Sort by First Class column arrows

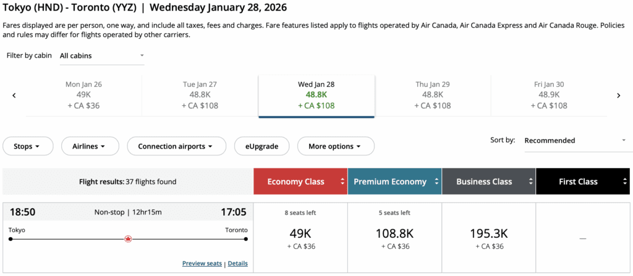(625, 182)
